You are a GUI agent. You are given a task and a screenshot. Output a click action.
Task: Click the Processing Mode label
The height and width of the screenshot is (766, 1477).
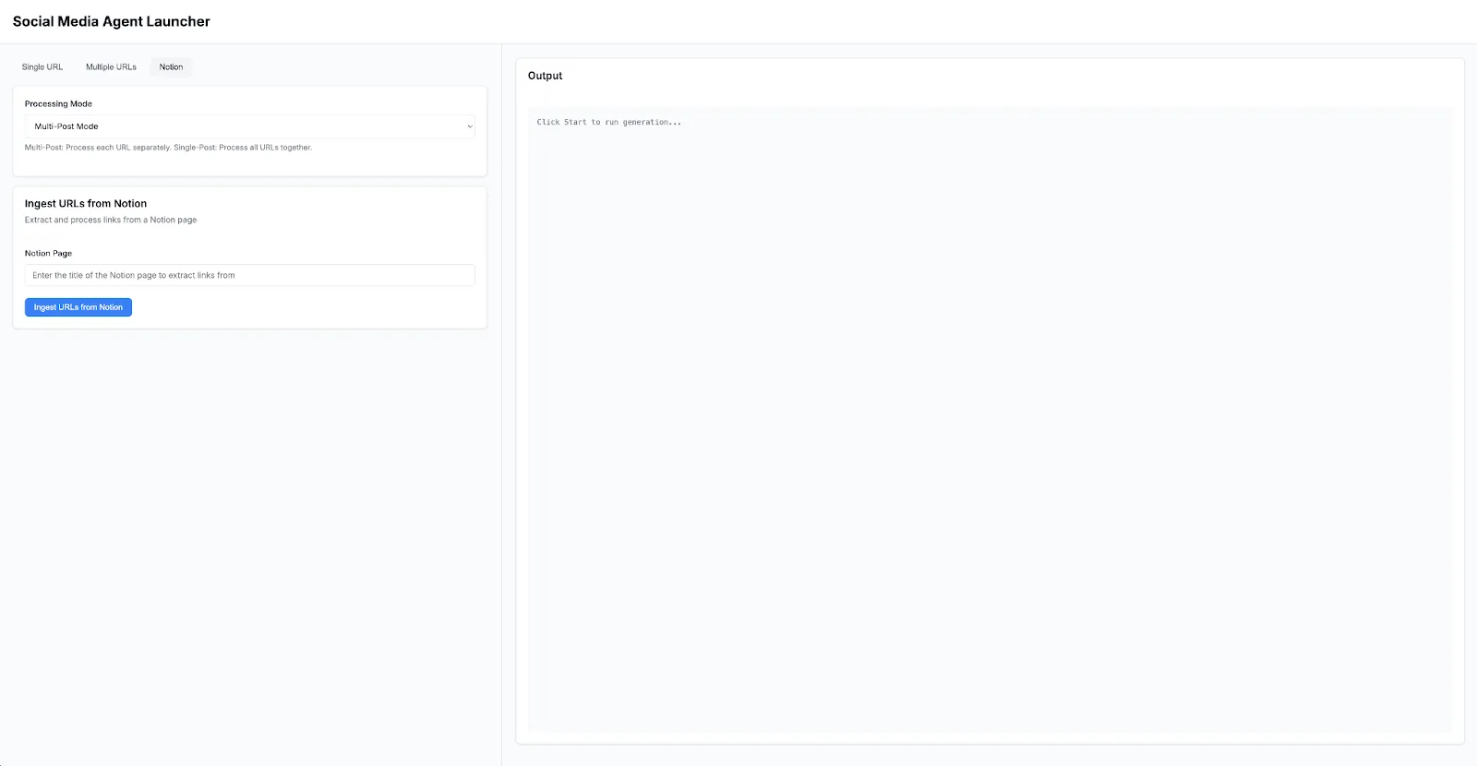[58, 104]
